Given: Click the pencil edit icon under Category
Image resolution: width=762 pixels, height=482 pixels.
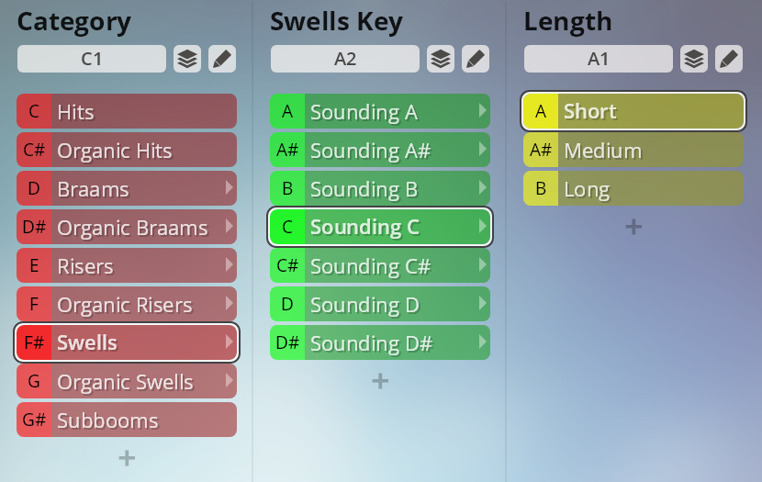Looking at the screenshot, I should tap(222, 59).
